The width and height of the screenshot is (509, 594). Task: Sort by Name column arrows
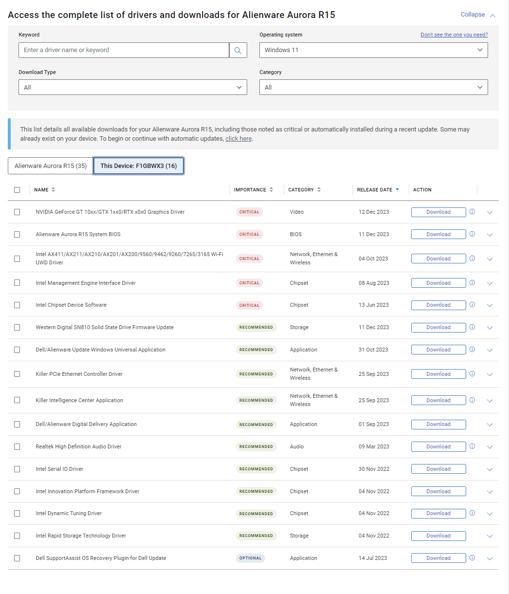click(x=53, y=190)
